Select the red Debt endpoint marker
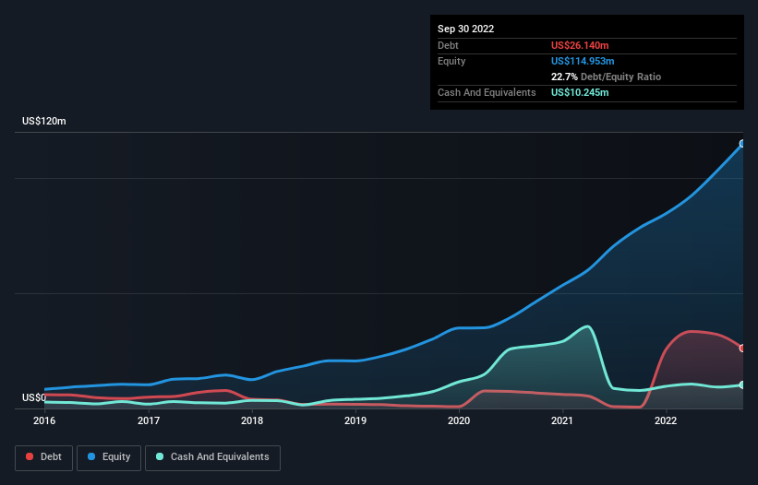This screenshot has width=758, height=485. point(742,348)
